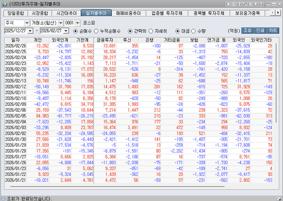Viewport: 283px width, 201px height.
Task: Open the 거래소(합산) dropdown
Action: click(61, 23)
